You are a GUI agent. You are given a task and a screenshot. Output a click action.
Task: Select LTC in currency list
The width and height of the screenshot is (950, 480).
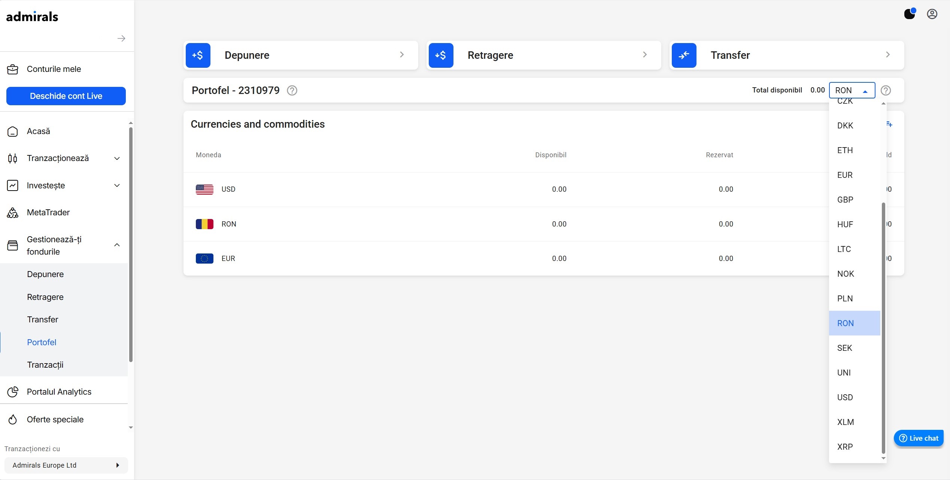coord(855,249)
